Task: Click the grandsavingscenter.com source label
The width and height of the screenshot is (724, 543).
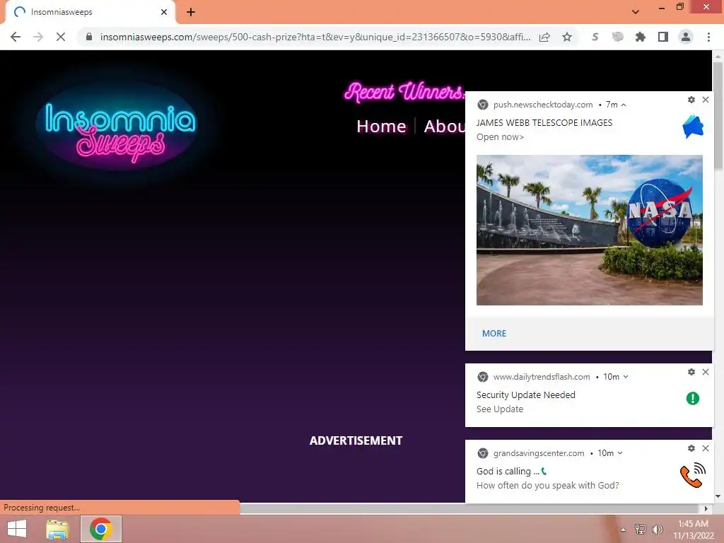Action: tap(539, 453)
